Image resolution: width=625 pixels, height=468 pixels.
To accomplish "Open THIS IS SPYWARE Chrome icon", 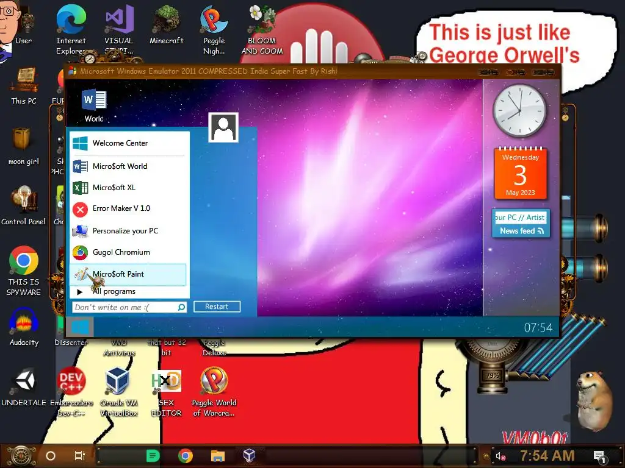I will (x=24, y=271).
